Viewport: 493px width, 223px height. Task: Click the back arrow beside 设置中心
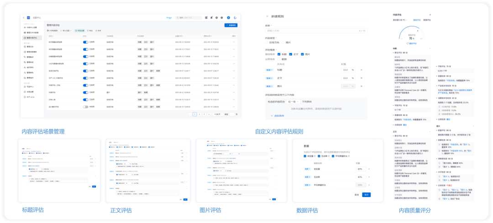point(24,18)
